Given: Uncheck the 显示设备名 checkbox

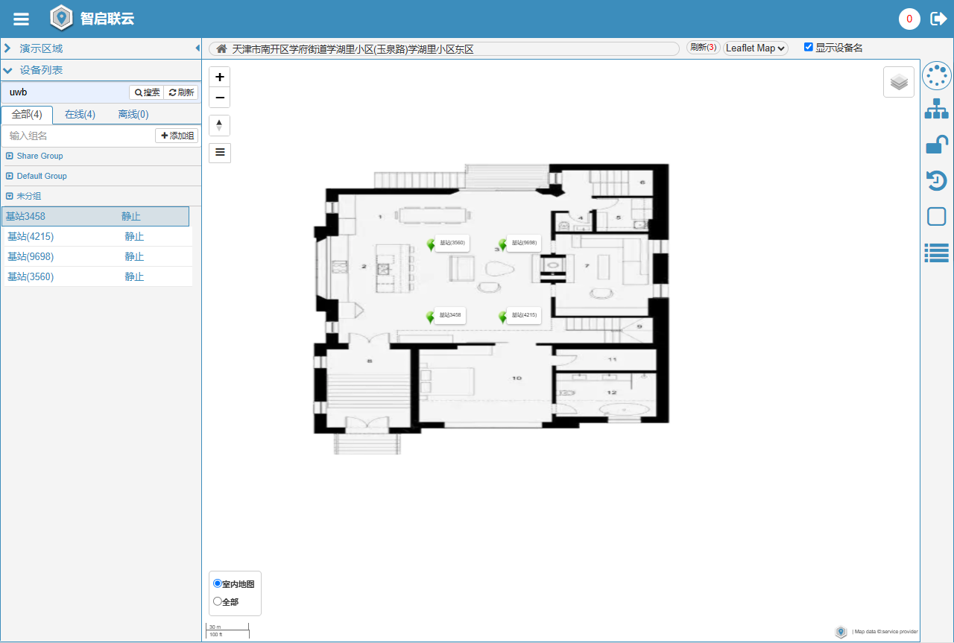Looking at the screenshot, I should [x=809, y=48].
